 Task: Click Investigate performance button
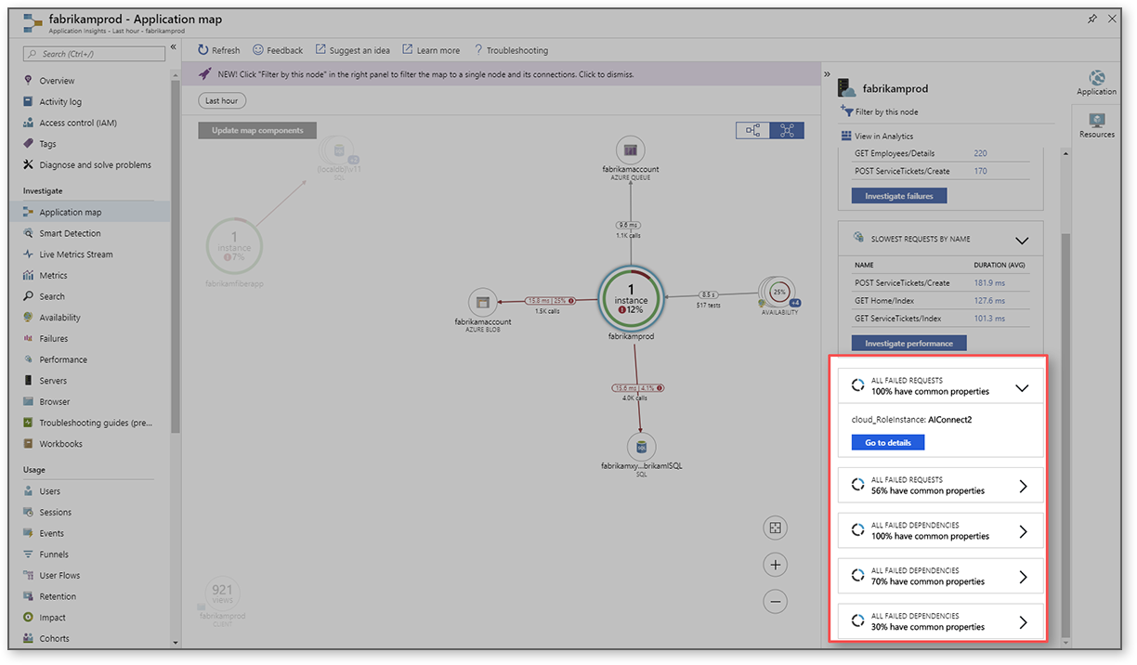tap(908, 344)
